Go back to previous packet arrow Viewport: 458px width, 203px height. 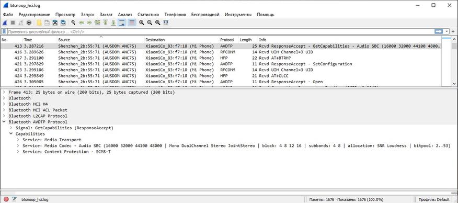(x=82, y=22)
